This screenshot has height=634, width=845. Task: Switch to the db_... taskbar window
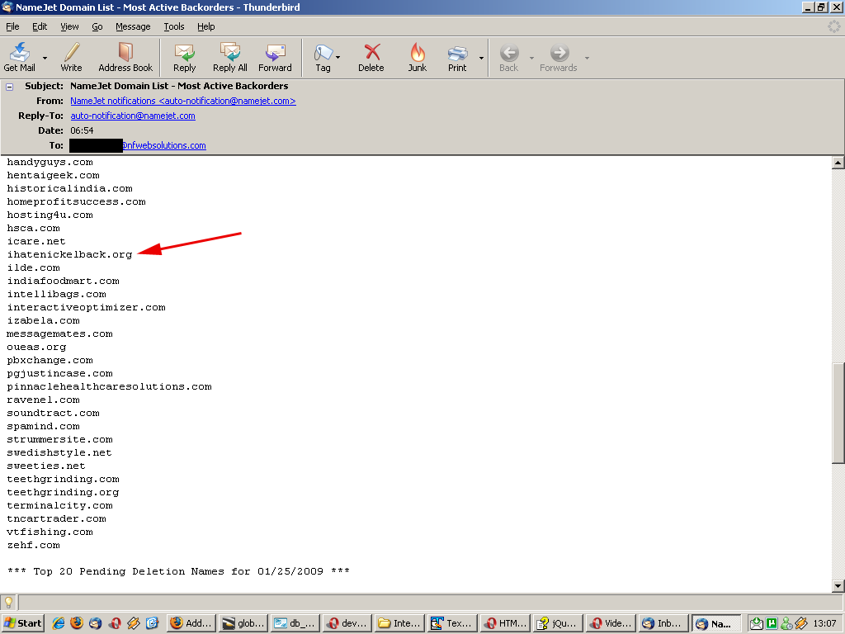pyautogui.click(x=295, y=623)
